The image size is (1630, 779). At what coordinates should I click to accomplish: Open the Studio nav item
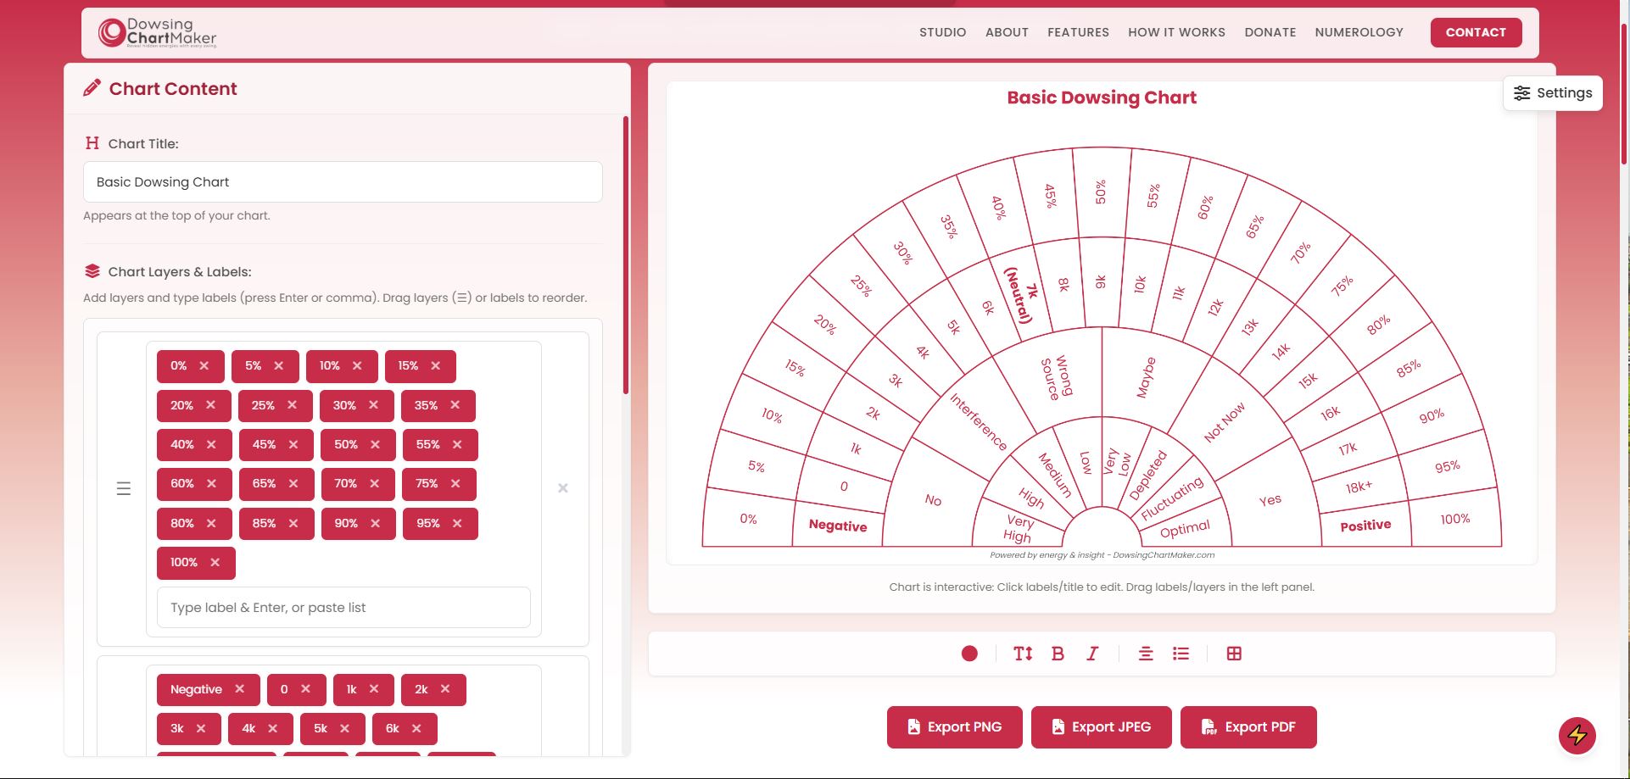pyautogui.click(x=943, y=32)
